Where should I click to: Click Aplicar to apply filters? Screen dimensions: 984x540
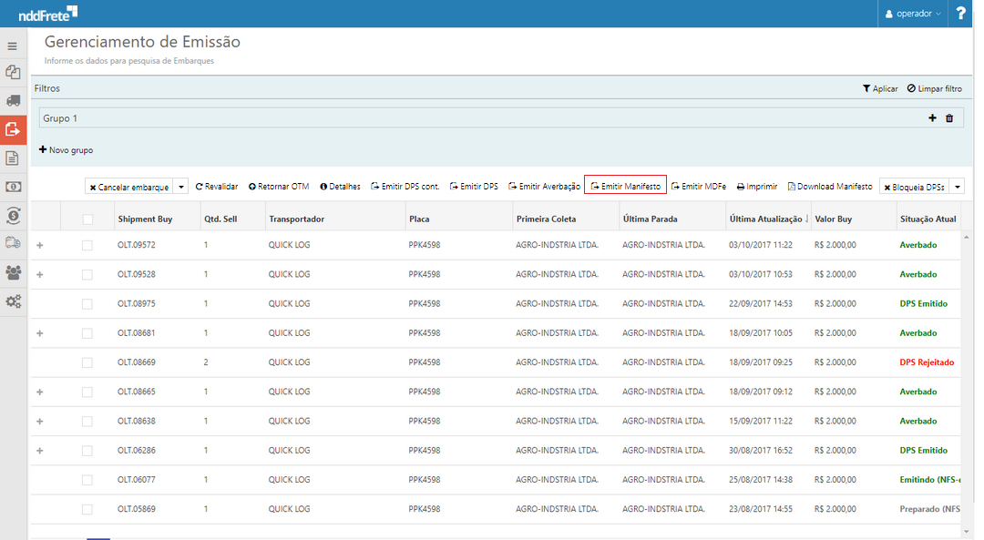pyautogui.click(x=880, y=88)
